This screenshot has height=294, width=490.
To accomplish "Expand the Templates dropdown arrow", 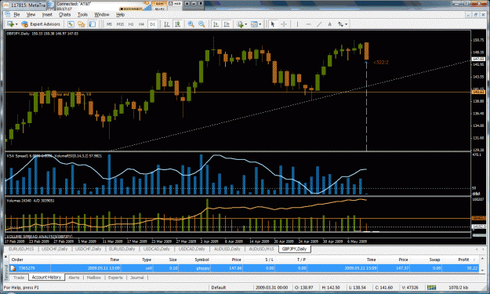I will pos(260,24).
